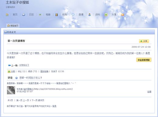Click the yellow 分享 button beside title

(144, 41)
